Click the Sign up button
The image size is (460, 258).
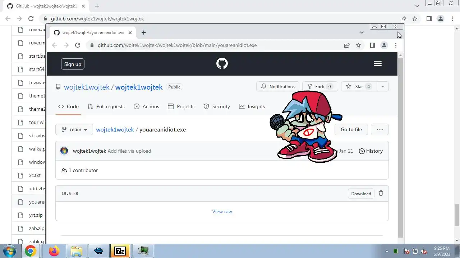point(73,64)
